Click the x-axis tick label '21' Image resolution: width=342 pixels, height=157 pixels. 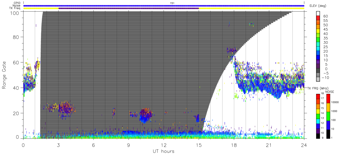269,145
